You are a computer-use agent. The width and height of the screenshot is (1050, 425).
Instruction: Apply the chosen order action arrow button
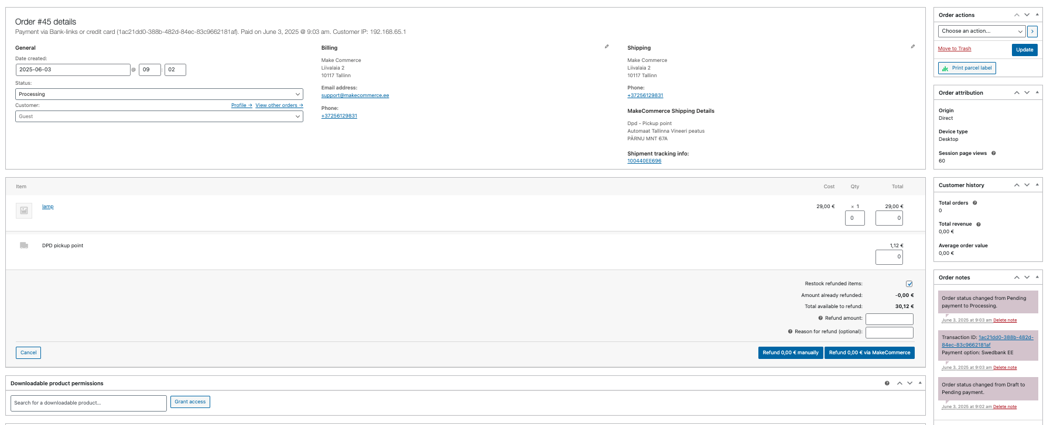pyautogui.click(x=1032, y=31)
